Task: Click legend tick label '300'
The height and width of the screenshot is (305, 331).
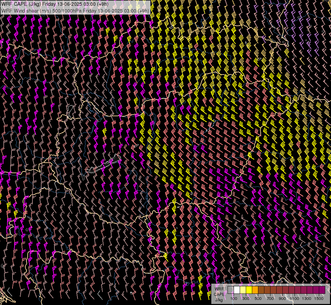Action: tap(246, 299)
